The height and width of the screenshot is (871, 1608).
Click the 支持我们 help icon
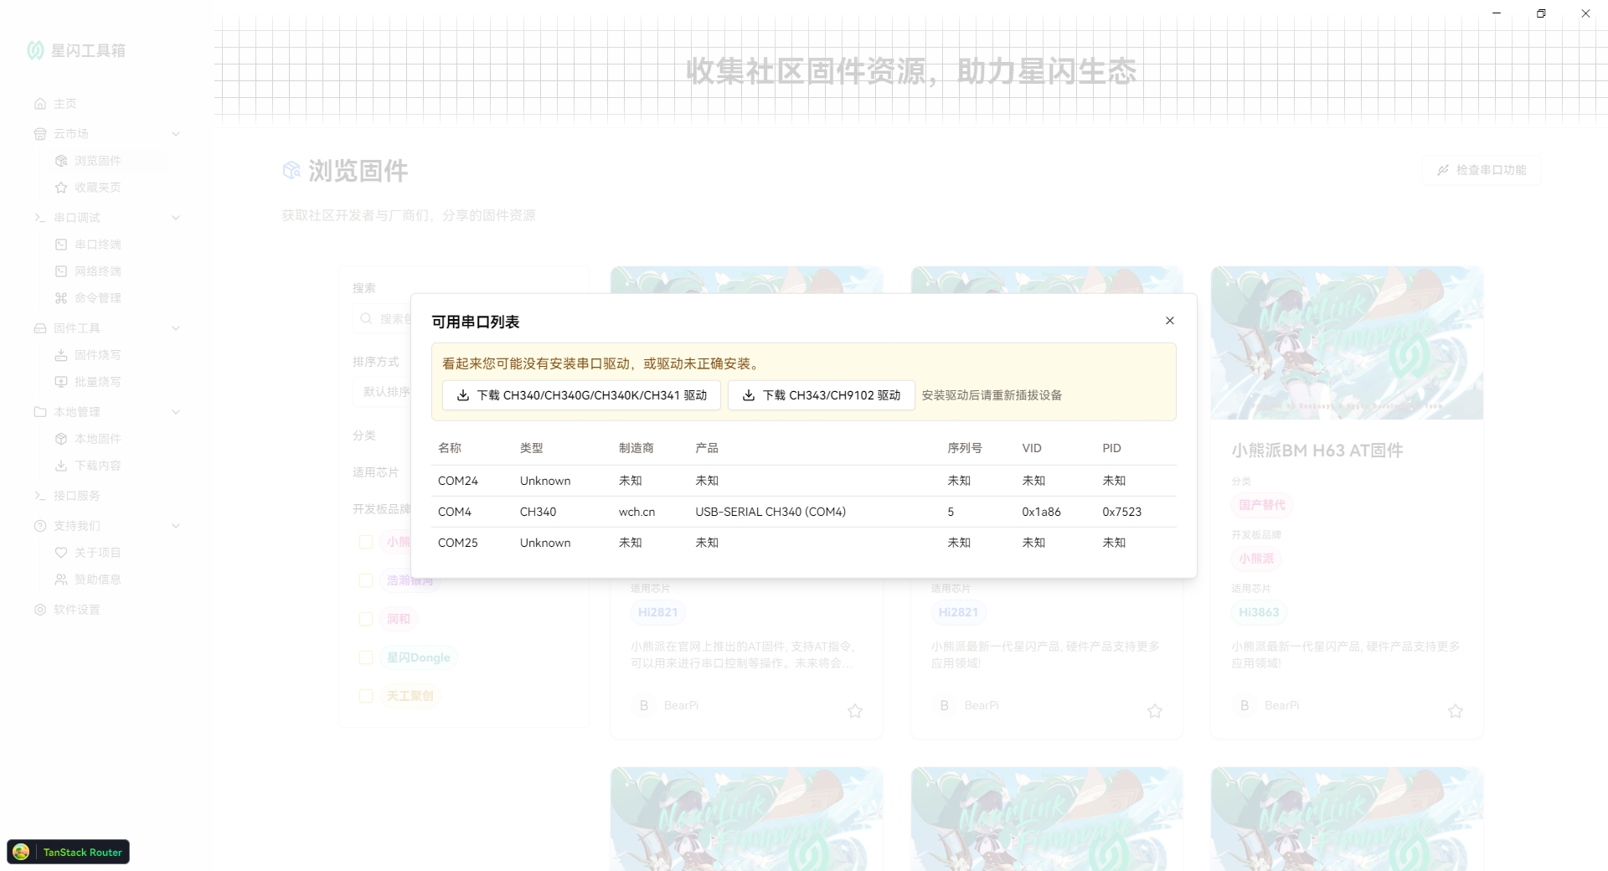point(40,526)
